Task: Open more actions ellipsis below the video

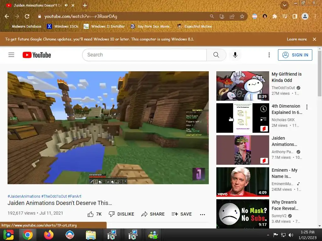Action: (203, 215)
